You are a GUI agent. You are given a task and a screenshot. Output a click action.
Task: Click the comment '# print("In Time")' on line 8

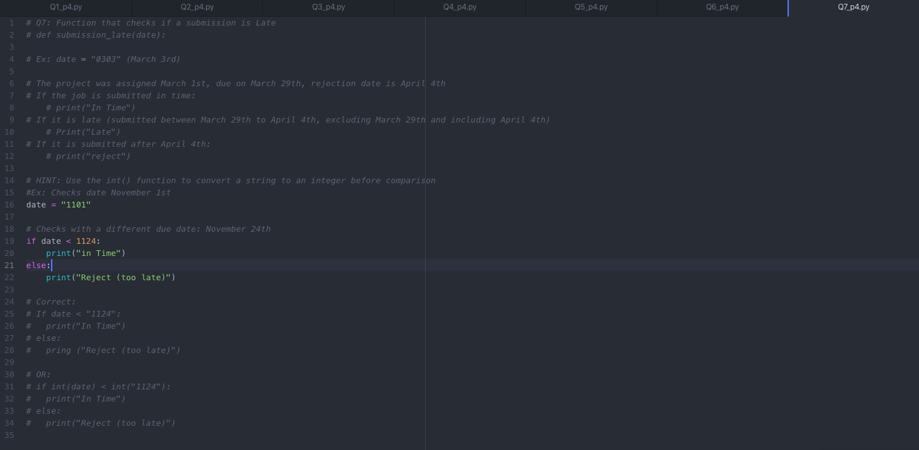91,108
